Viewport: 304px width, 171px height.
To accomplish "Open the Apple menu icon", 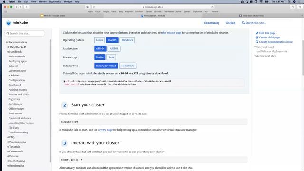I will point(4,2).
